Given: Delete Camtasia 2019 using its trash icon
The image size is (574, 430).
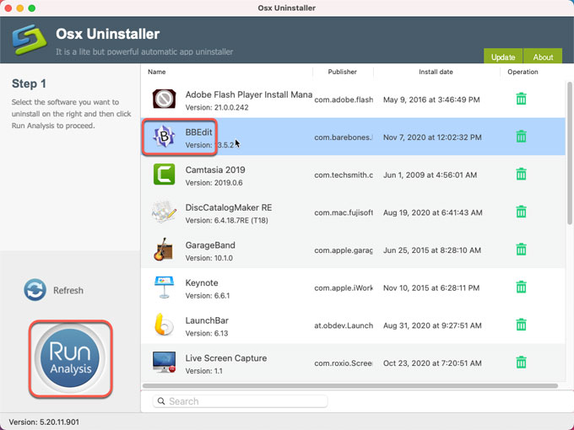Looking at the screenshot, I should [x=521, y=174].
